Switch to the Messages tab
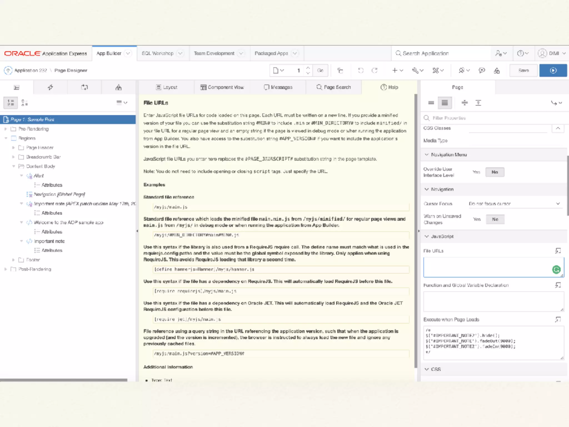Image resolution: width=569 pixels, height=427 pixels. pyautogui.click(x=278, y=87)
